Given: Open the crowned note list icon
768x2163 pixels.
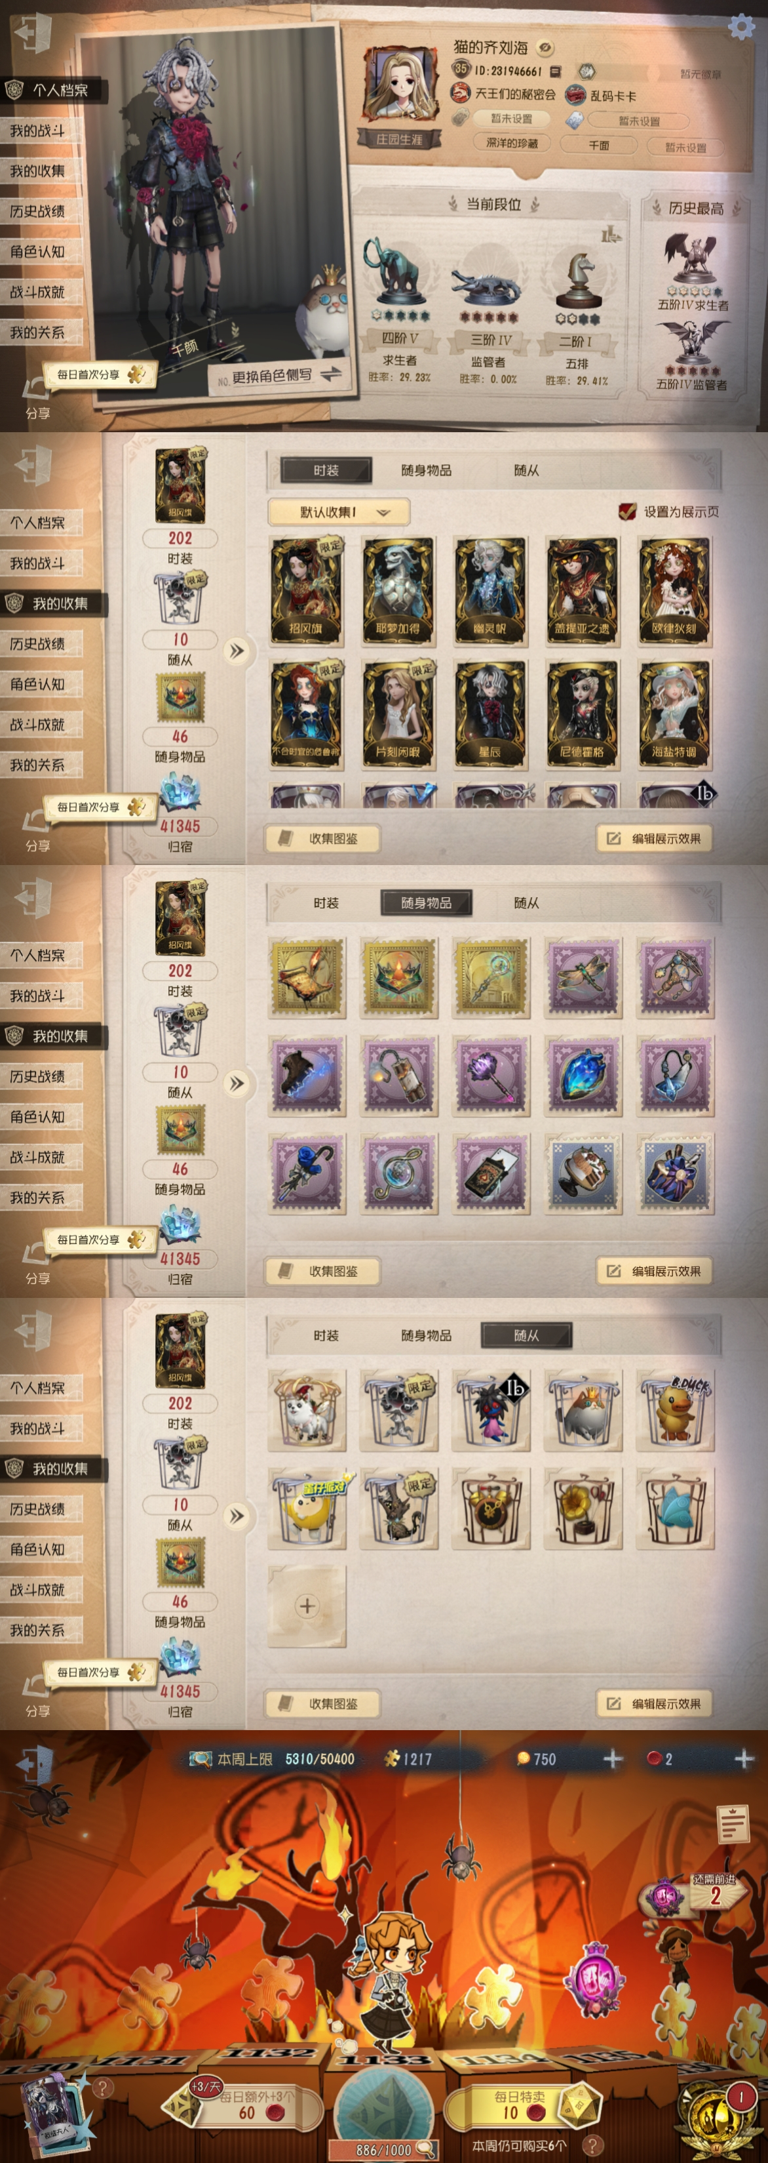Looking at the screenshot, I should 733,1823.
